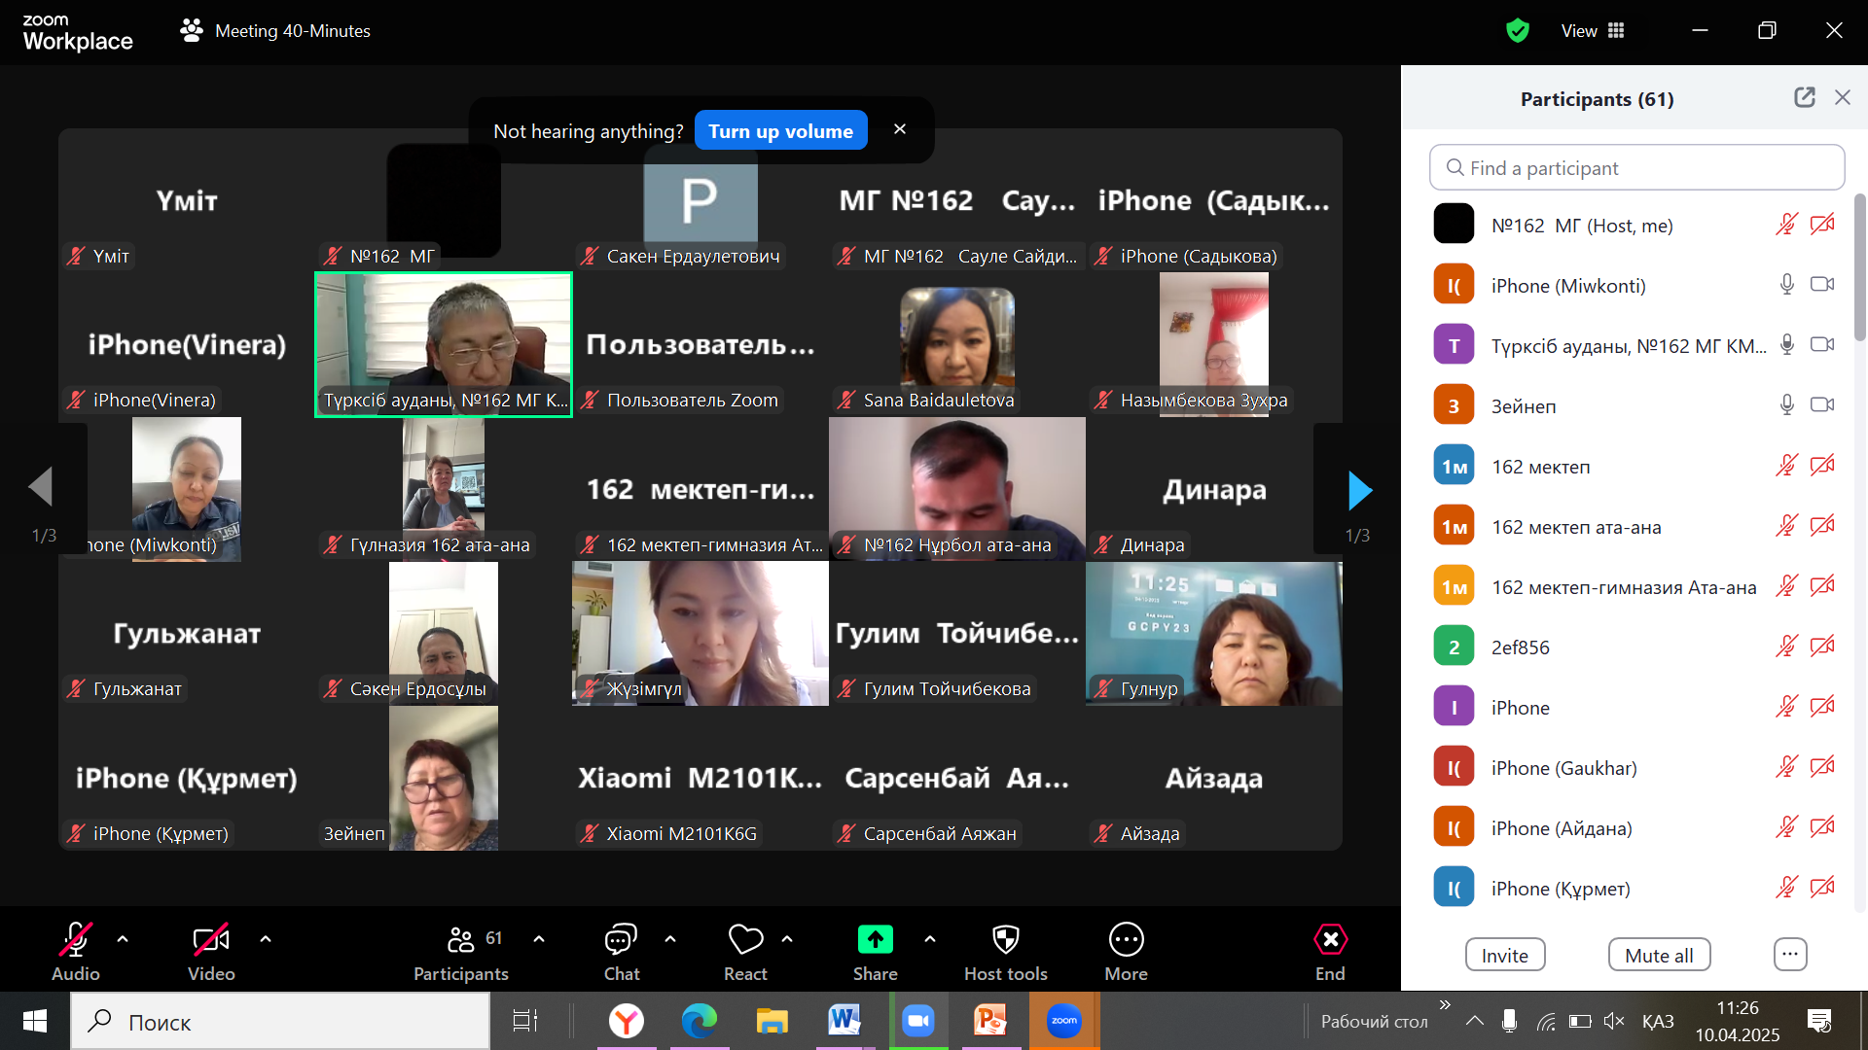Screen dimensions: 1868x1050
Task: Open PowerPoint from the taskbar
Action: 990,1021
